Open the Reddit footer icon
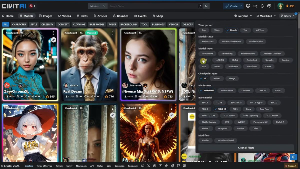Screen dimensions: 300x169 click(172, 166)
